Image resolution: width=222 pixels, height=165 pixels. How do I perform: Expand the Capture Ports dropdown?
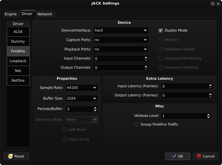(121, 40)
